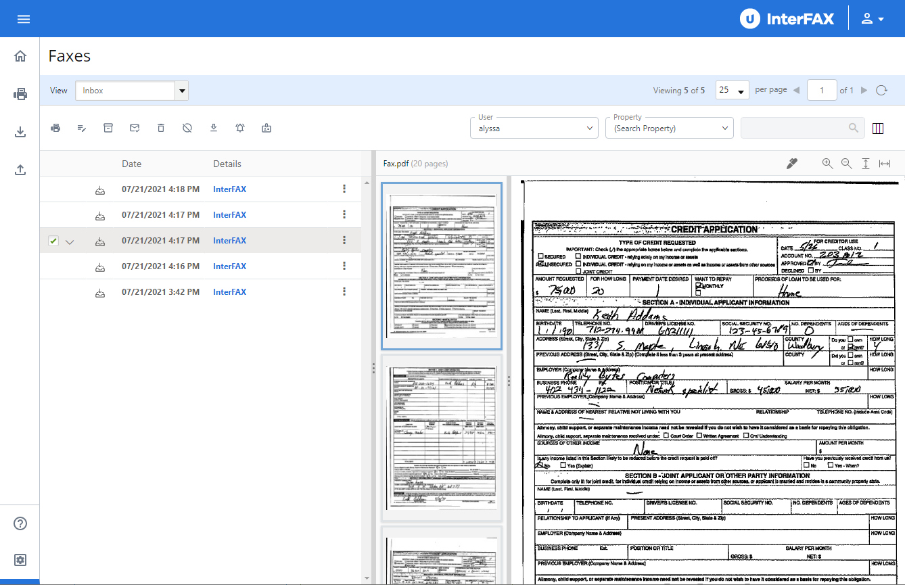Open the View Inbox dropdown

click(x=181, y=90)
